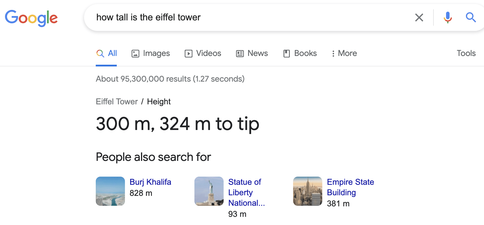Viewport: 484px width, 225px height.
Task: Click the book icon beside Books
Action: pyautogui.click(x=287, y=53)
